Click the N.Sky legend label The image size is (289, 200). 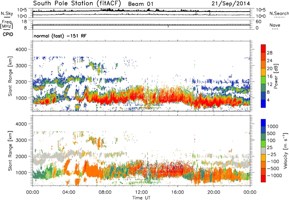point(7,13)
